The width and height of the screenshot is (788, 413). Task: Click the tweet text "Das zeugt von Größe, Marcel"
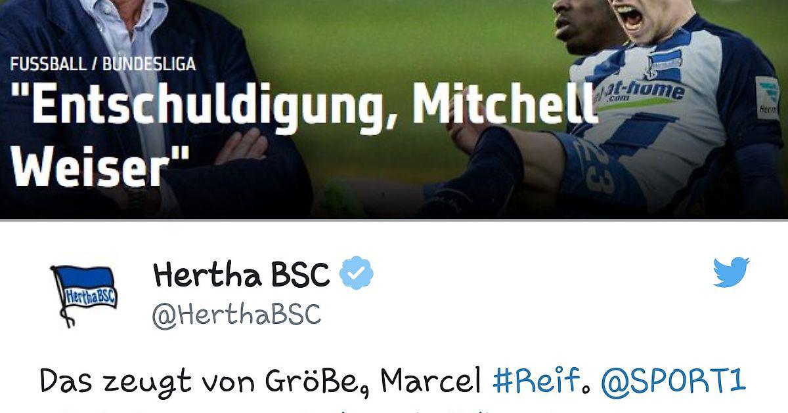pos(260,382)
